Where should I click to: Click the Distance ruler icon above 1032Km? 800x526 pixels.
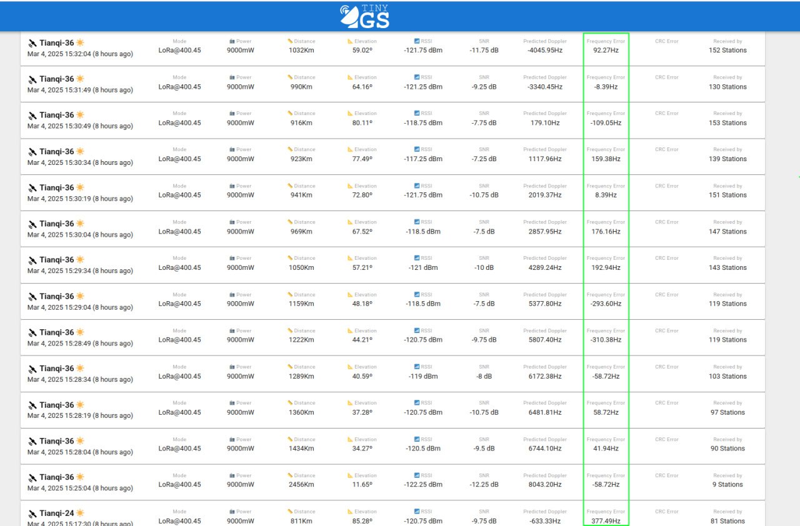point(290,41)
